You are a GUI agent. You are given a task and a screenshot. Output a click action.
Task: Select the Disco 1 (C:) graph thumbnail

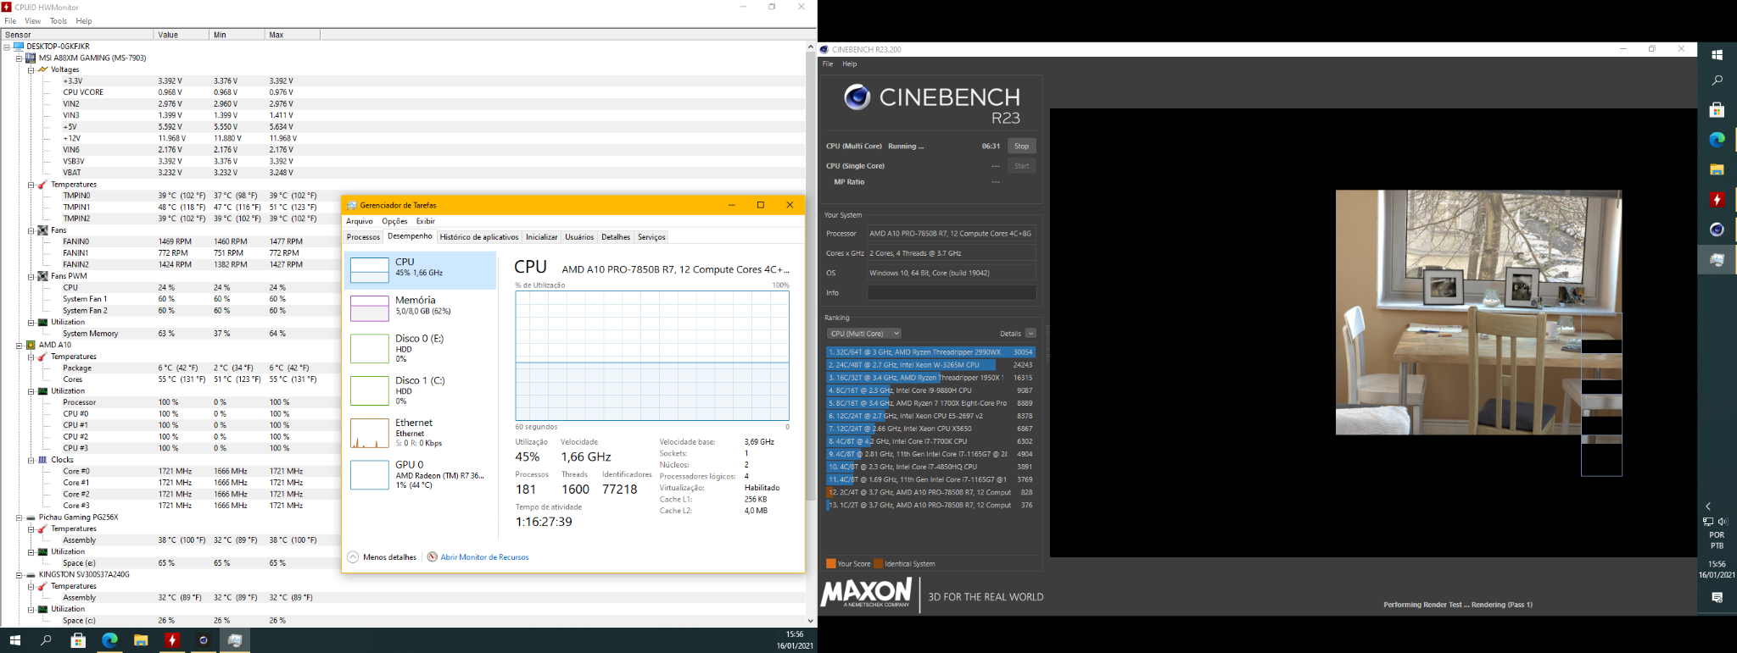tap(370, 390)
